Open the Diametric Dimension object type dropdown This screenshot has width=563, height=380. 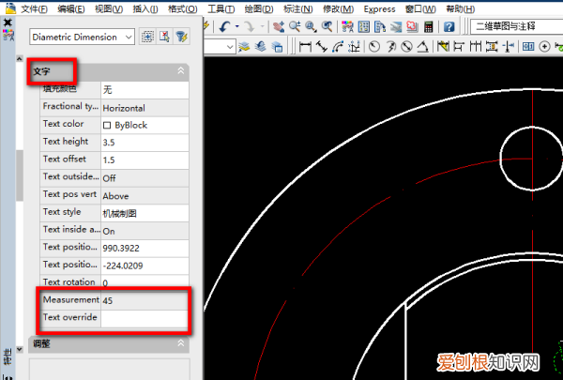tap(128, 37)
